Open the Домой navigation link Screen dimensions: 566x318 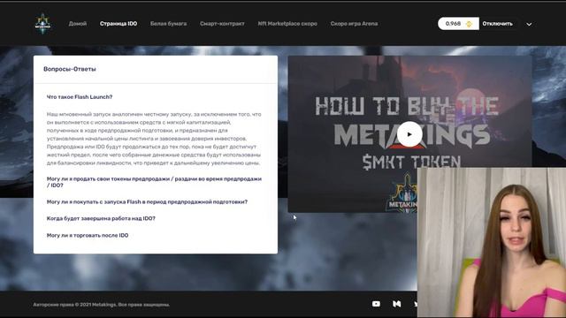tap(78, 24)
